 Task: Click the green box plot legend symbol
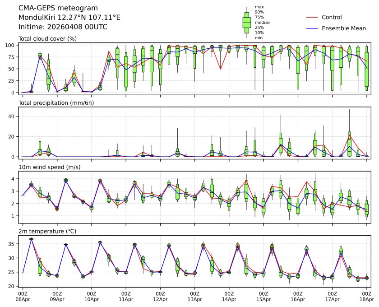(x=246, y=23)
